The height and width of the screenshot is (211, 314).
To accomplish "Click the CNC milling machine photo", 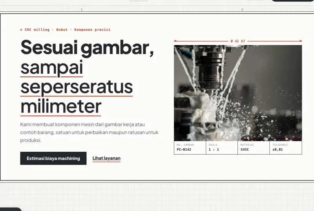I will pyautogui.click(x=238, y=93).
